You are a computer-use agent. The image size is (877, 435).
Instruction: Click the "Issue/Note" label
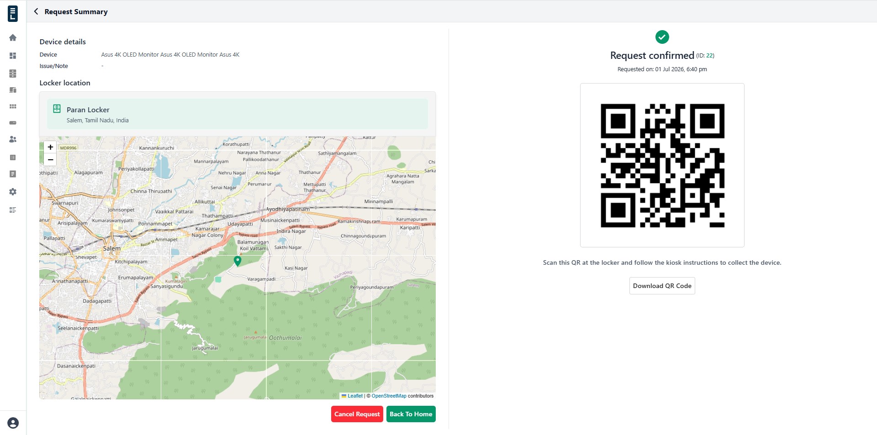click(54, 66)
